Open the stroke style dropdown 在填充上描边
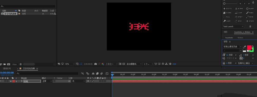This screenshot has height=97, width=257. 245,63
